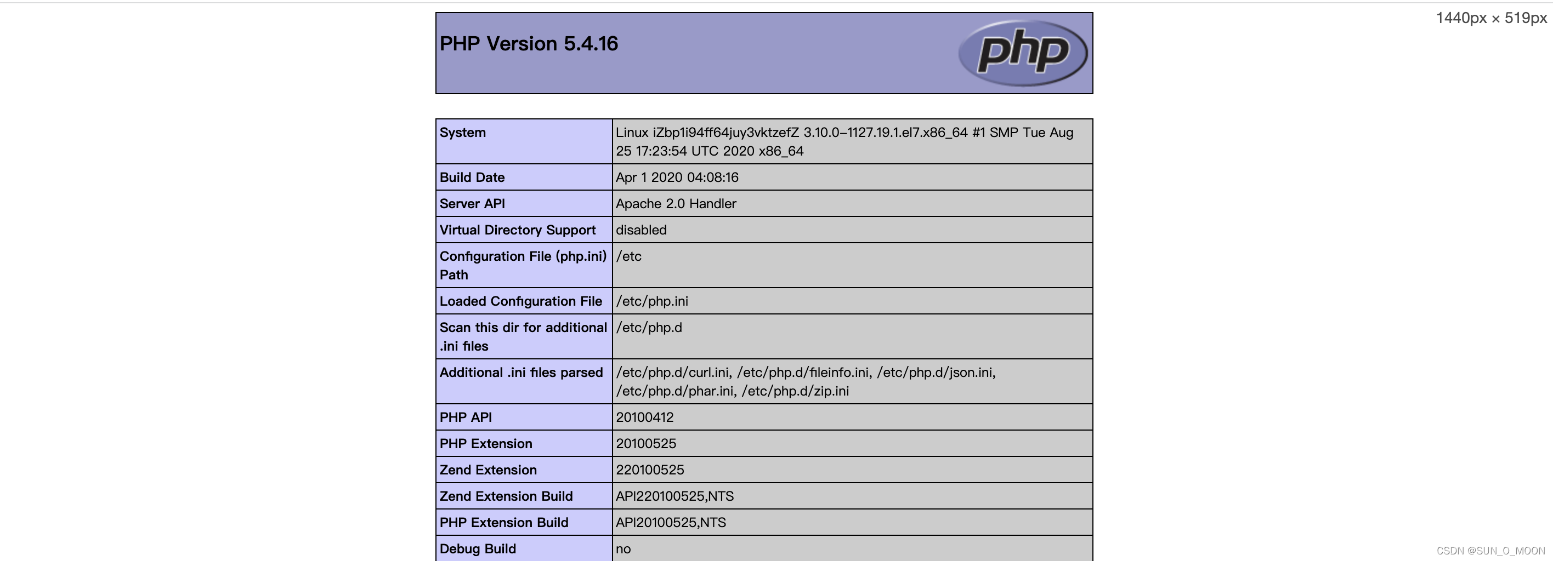Select the '/etc/php.d' value

(649, 328)
